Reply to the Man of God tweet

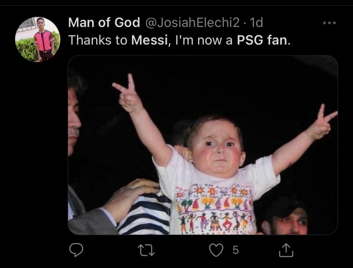76,250
